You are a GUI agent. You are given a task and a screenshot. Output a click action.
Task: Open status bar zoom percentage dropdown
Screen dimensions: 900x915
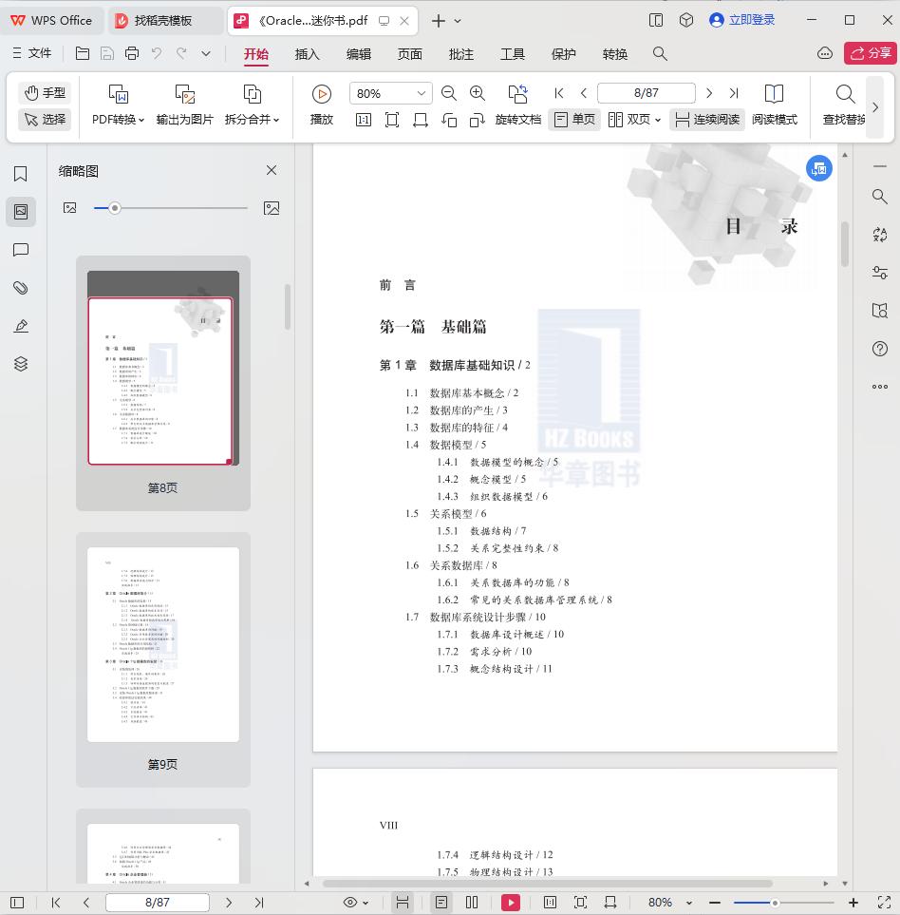pyautogui.click(x=689, y=903)
